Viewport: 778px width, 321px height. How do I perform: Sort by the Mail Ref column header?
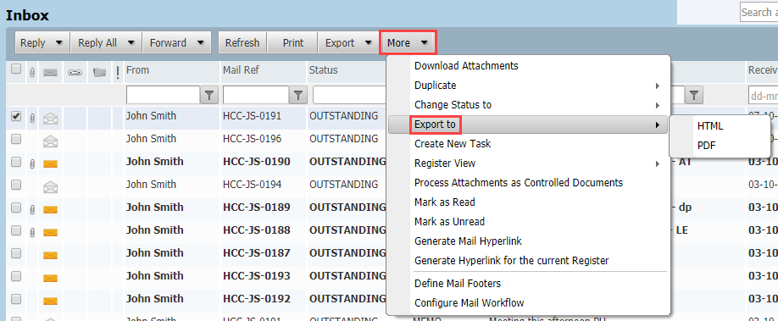pyautogui.click(x=242, y=70)
